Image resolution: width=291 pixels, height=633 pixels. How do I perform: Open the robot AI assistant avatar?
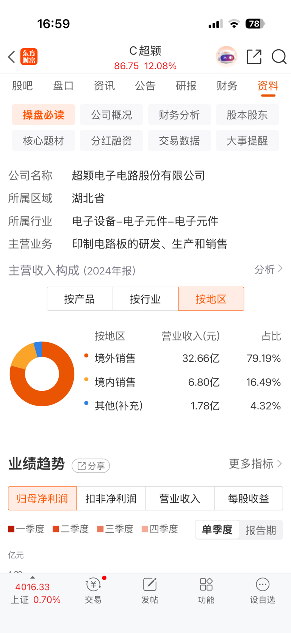pos(226,57)
